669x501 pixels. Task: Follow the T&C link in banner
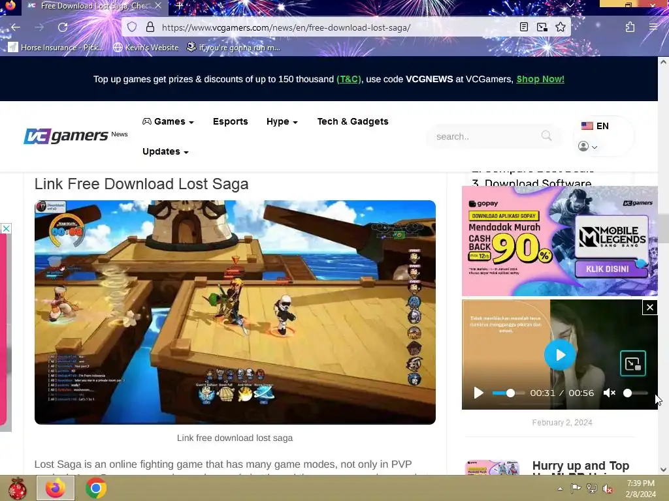349,79
